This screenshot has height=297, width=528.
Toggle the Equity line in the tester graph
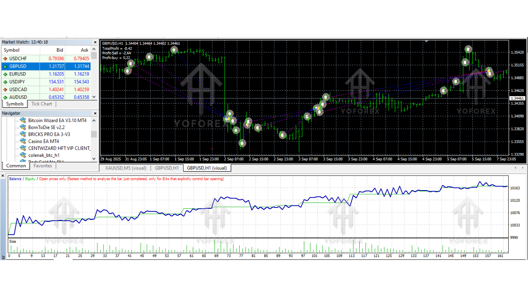click(30, 179)
